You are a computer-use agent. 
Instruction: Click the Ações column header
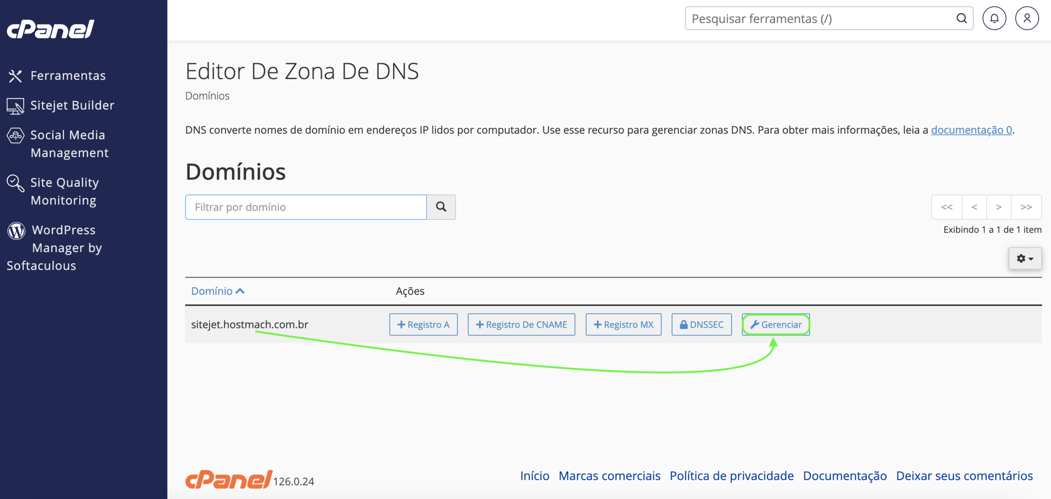pyautogui.click(x=410, y=291)
